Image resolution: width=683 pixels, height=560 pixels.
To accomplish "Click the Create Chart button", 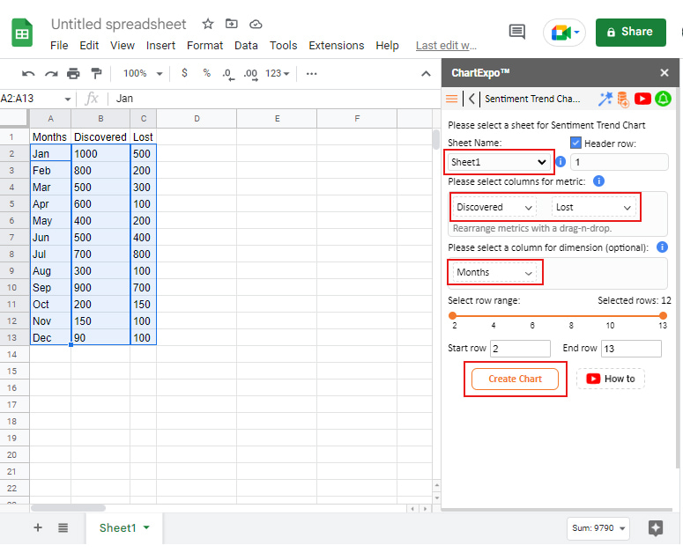I will tap(515, 379).
